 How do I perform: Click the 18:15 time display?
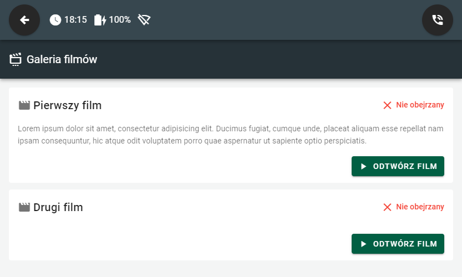[75, 20]
